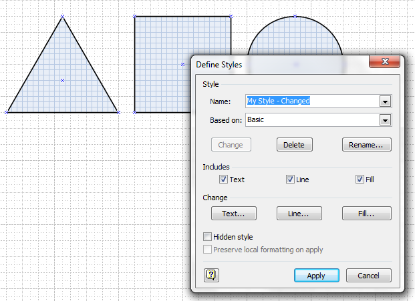This screenshot has width=415, height=301.
Task: Select the semicircle shape on canvas
Action: pyautogui.click(x=295, y=35)
